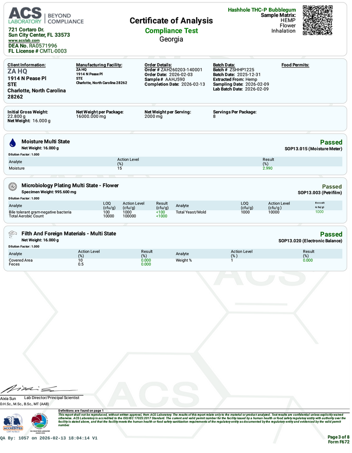Select the Moisture Multi State heading
The height and width of the screenshot is (453, 352).
tap(45, 141)
